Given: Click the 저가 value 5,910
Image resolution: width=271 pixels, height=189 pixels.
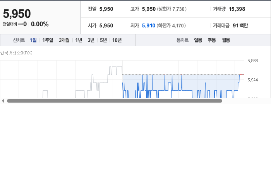Looking at the screenshot, I should pos(148,25).
